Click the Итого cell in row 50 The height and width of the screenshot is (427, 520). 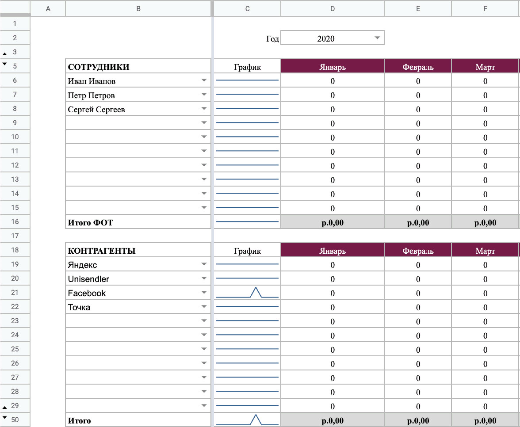pos(138,420)
